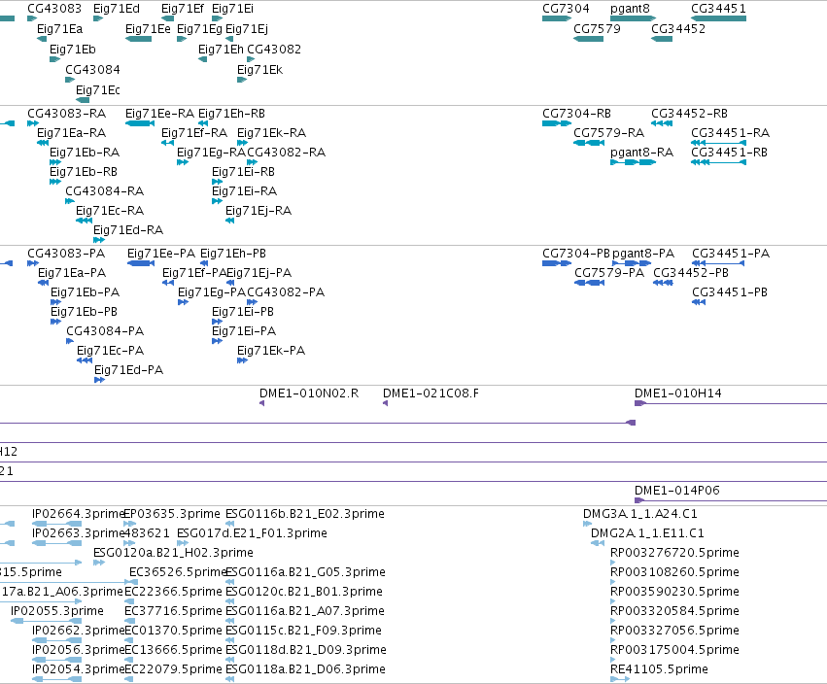Select the pgant8-RA transcript
The height and width of the screenshot is (684, 827).
click(x=633, y=162)
